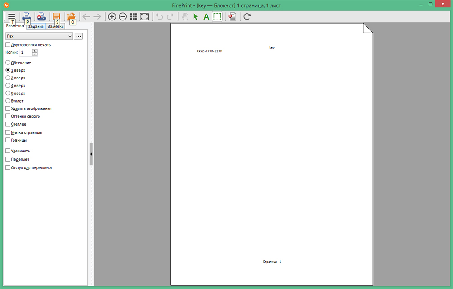Click the ellipsis button beside Fax
The image size is (453, 289).
[79, 36]
